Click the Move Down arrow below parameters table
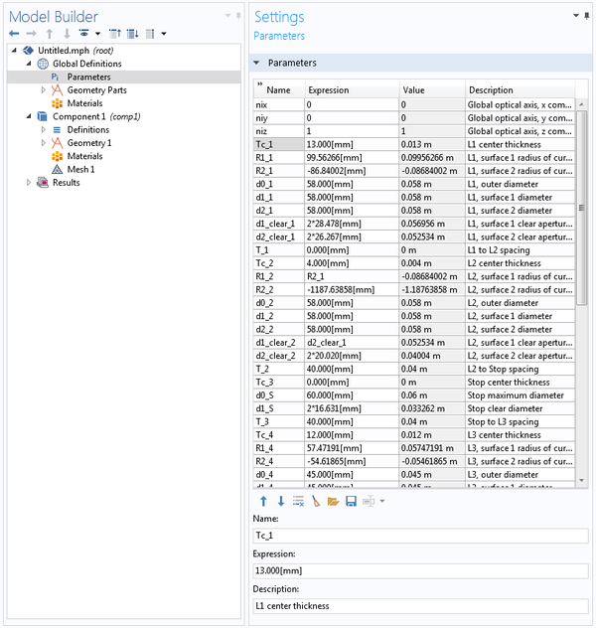596x628 pixels. coord(281,501)
